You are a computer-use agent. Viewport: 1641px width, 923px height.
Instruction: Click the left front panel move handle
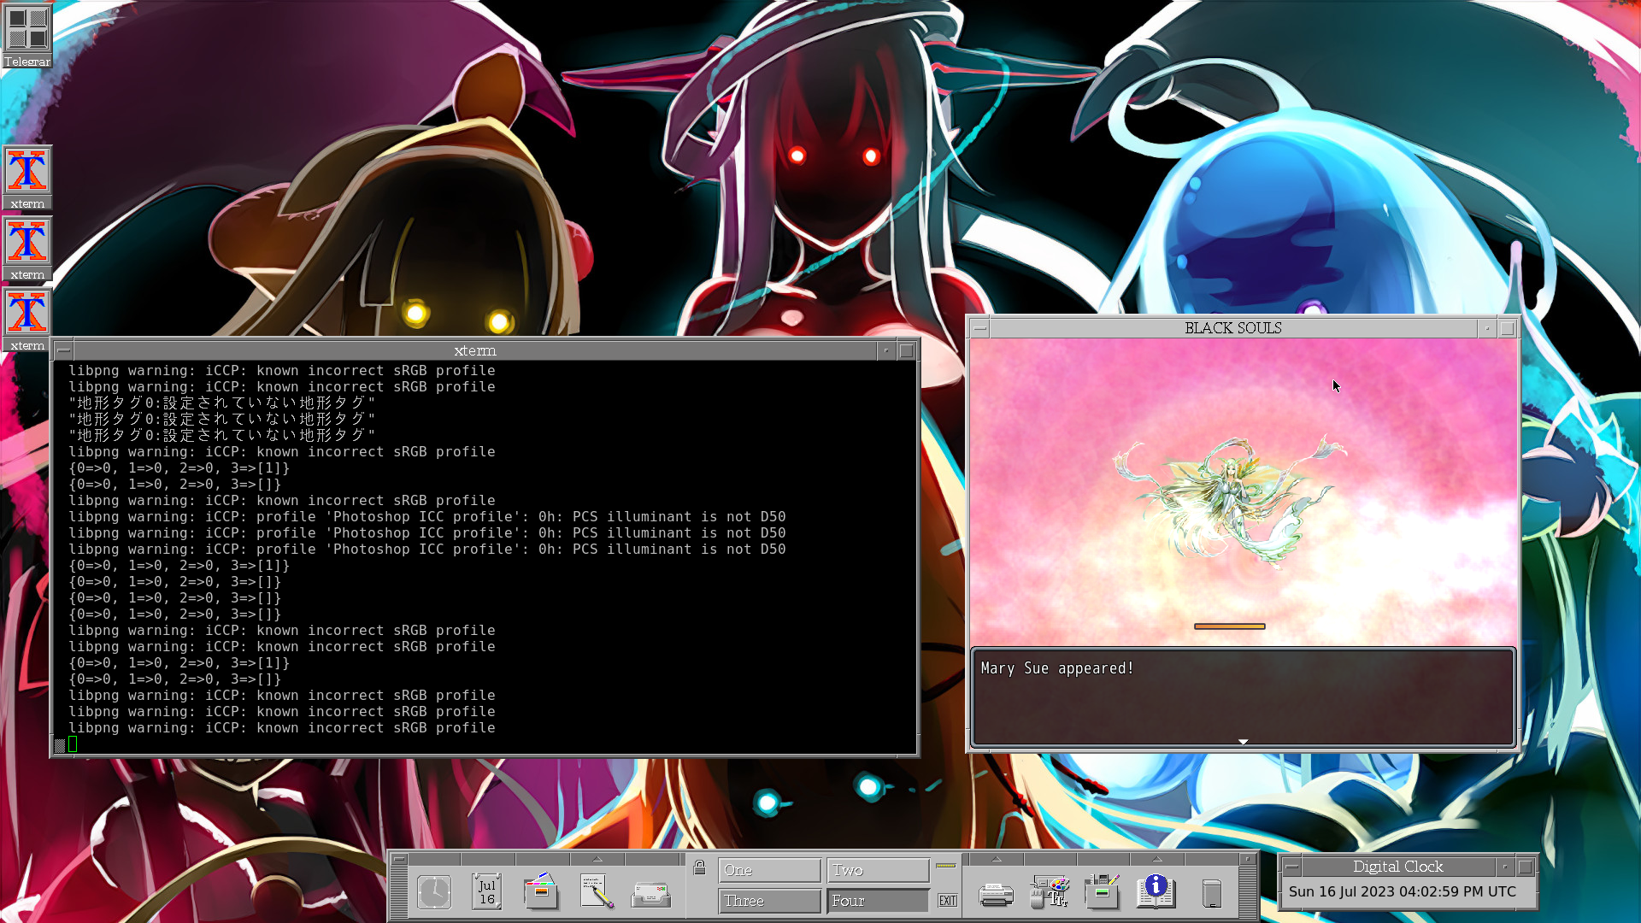pos(399,892)
